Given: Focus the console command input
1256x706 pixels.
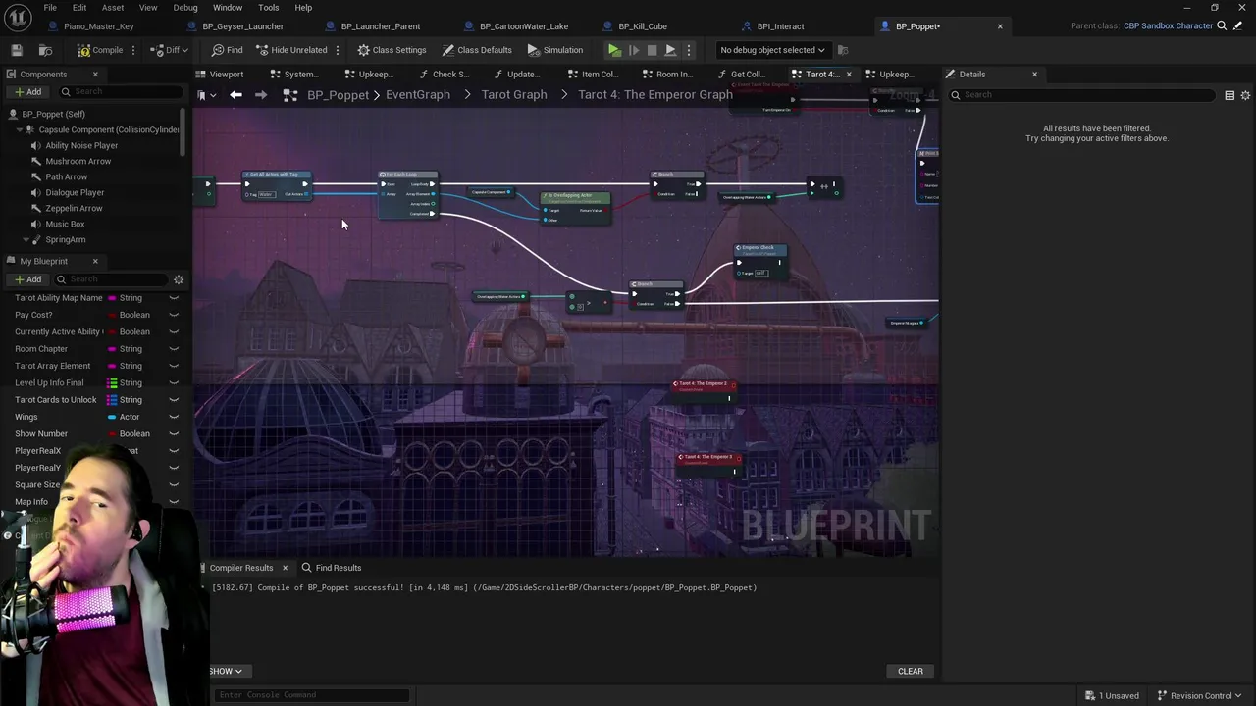Looking at the screenshot, I should point(312,695).
